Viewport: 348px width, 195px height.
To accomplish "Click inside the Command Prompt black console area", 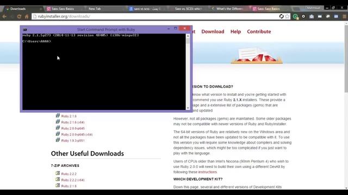I will point(104,72).
